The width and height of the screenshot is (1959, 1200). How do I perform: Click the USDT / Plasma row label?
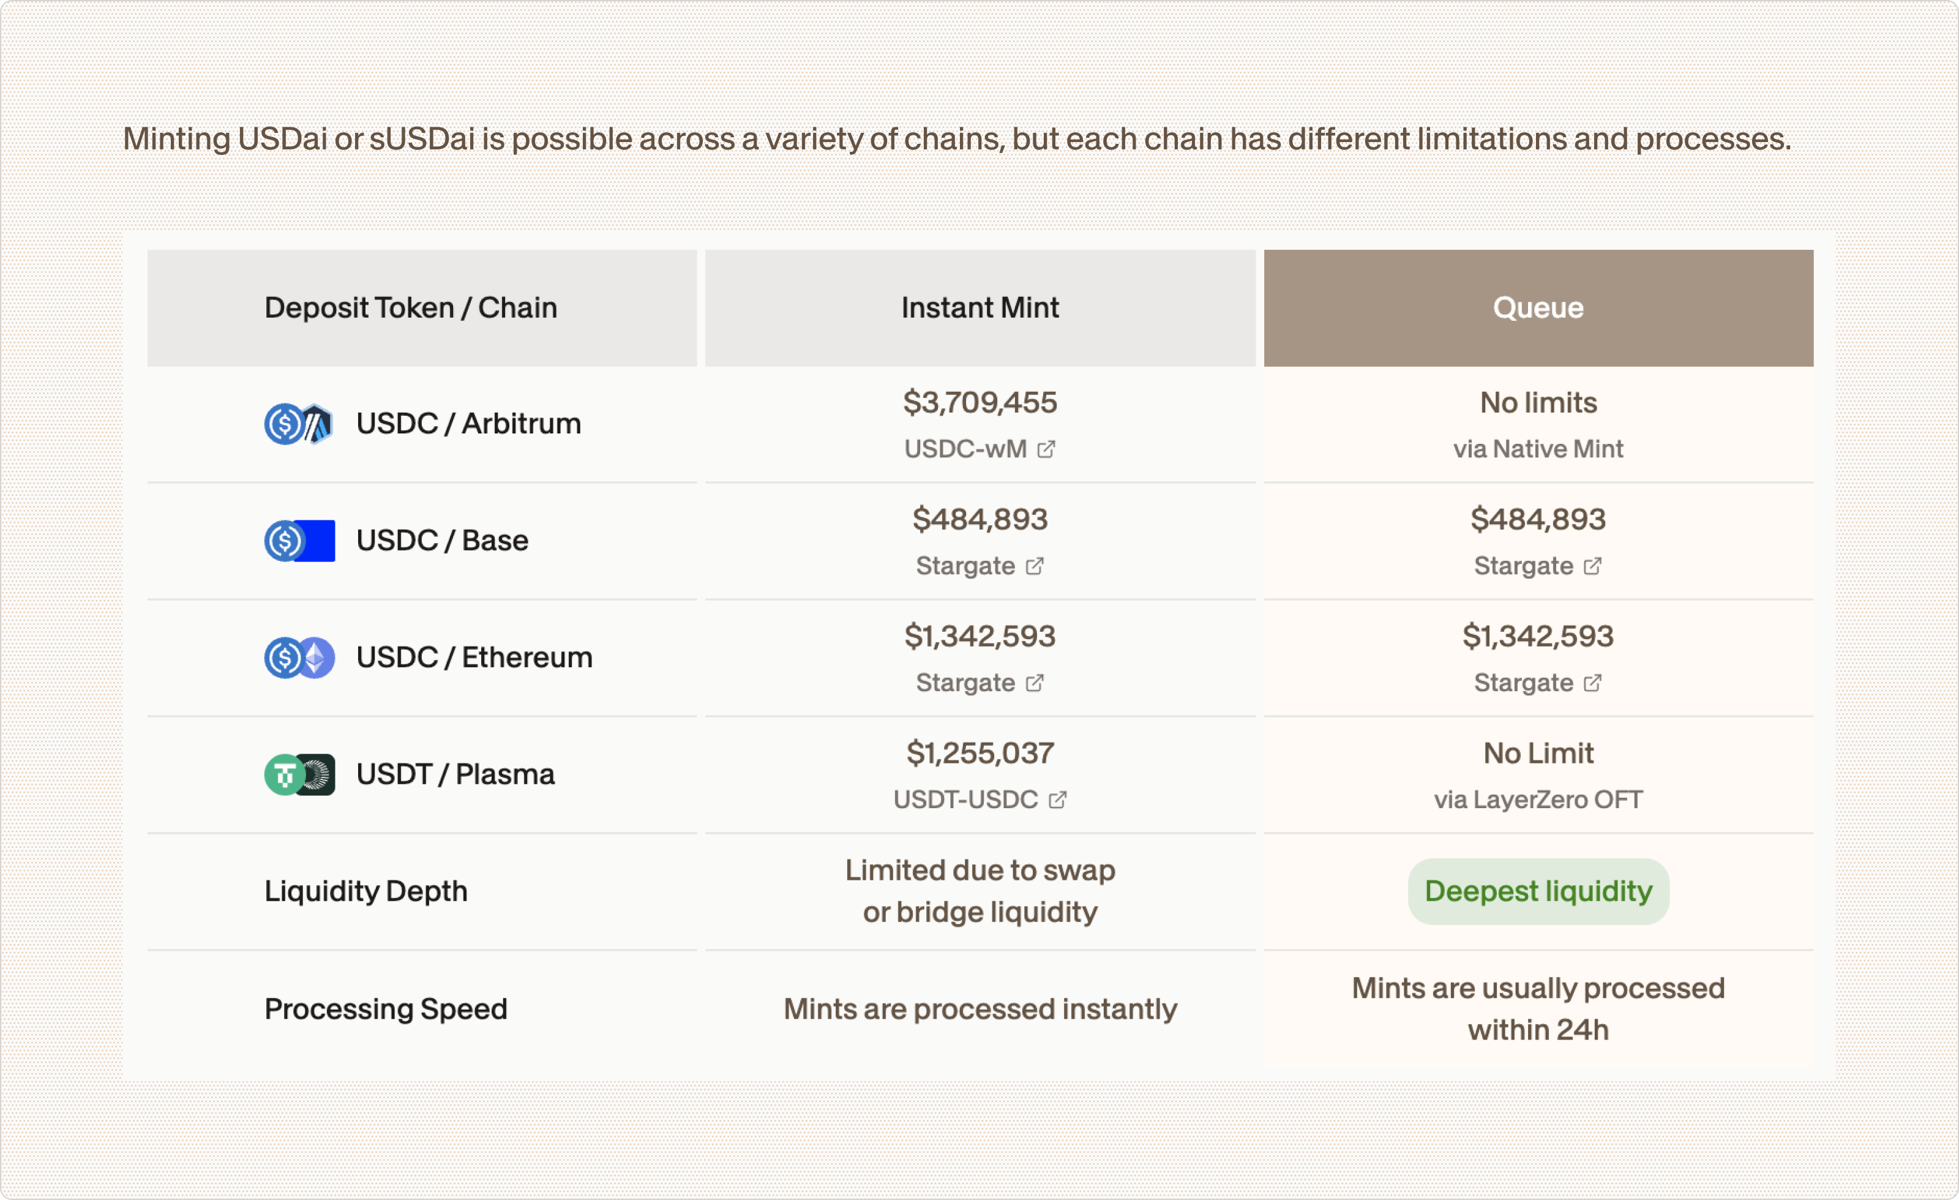[x=455, y=774]
